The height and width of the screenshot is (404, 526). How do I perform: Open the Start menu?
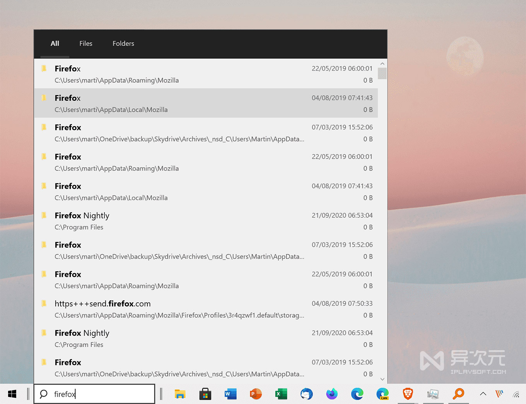[12, 394]
